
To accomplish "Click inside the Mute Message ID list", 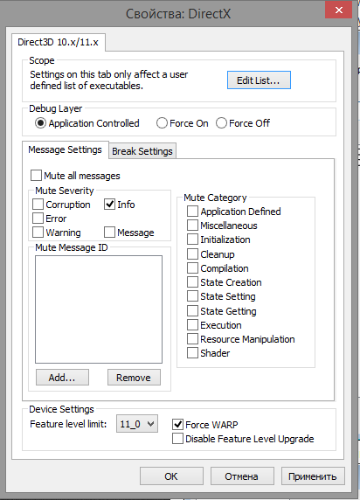I will pos(99,309).
